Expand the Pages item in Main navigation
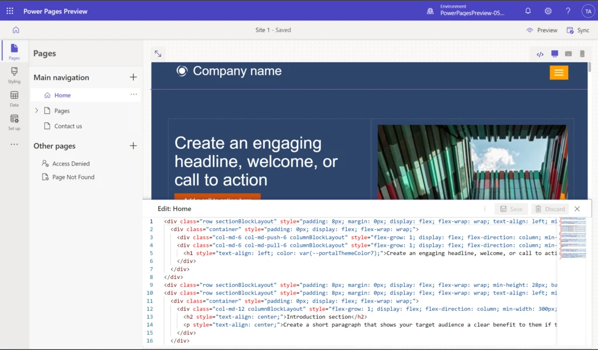 (36, 110)
